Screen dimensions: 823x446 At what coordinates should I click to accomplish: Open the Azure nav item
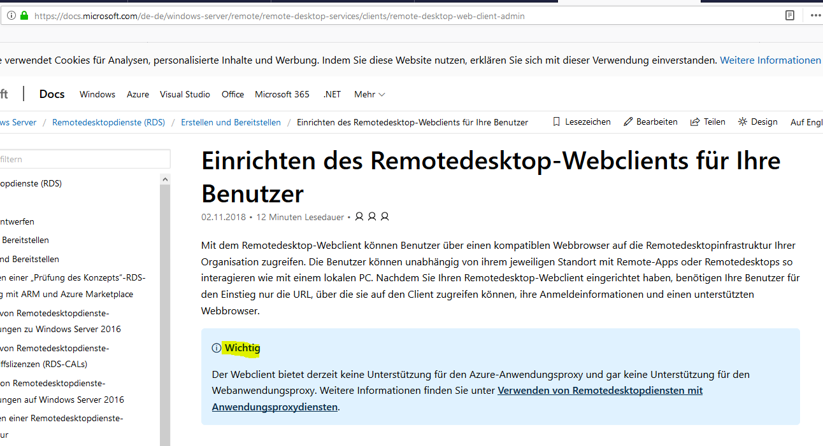(x=138, y=94)
